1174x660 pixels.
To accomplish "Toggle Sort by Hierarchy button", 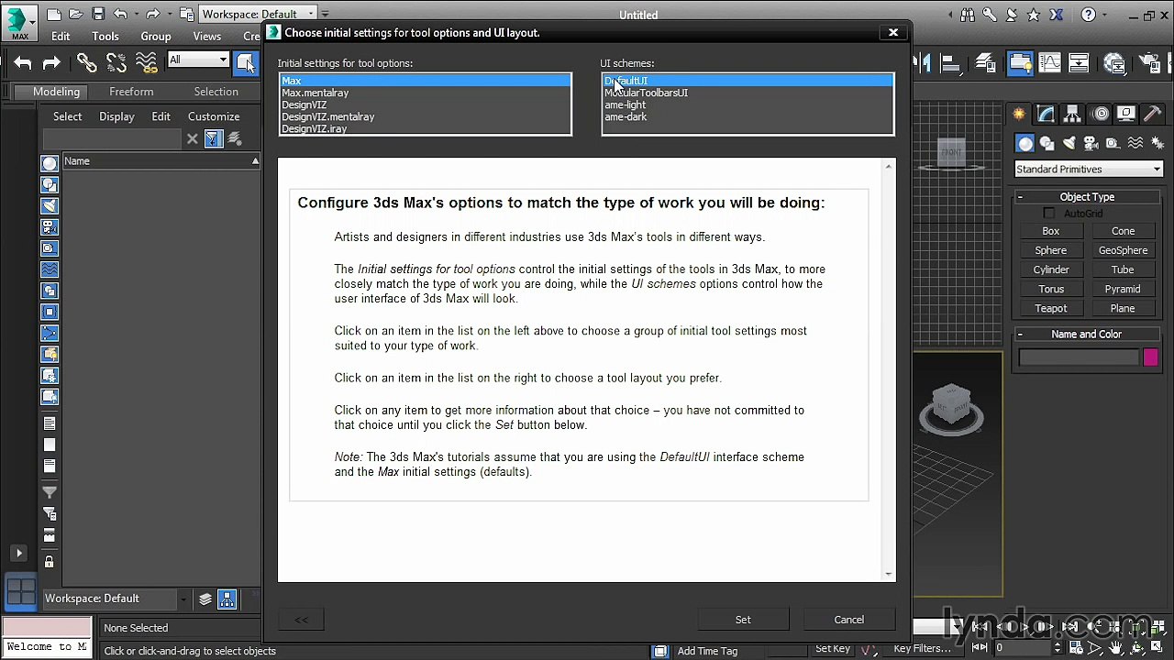I will [227, 599].
